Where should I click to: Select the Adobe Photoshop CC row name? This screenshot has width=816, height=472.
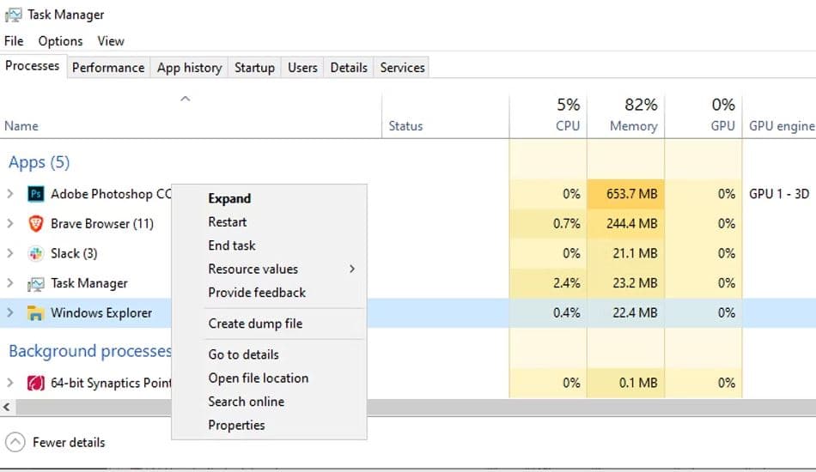click(x=111, y=194)
